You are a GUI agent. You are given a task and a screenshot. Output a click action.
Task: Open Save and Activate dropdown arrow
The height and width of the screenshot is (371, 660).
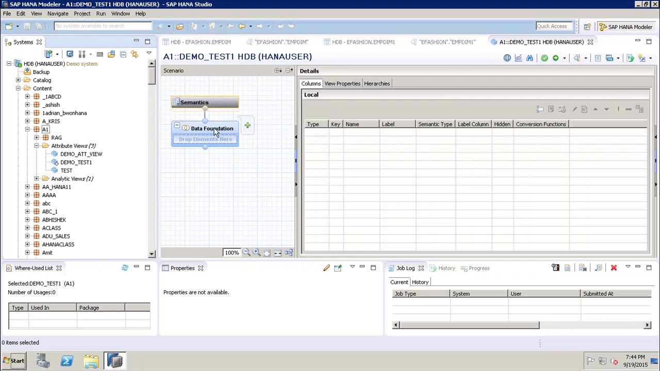tap(564, 58)
